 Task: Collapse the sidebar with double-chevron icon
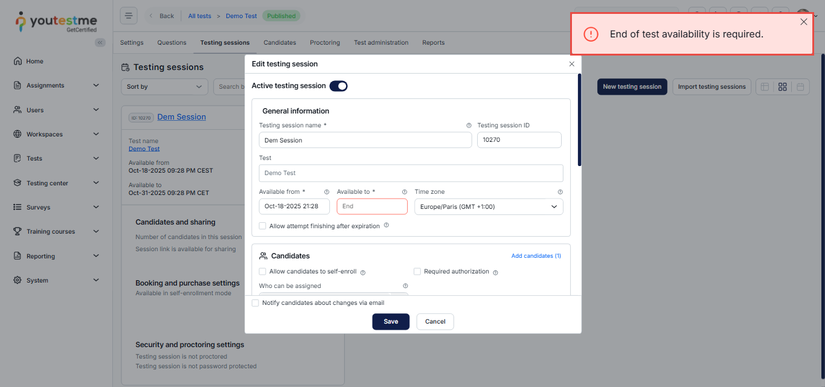100,42
